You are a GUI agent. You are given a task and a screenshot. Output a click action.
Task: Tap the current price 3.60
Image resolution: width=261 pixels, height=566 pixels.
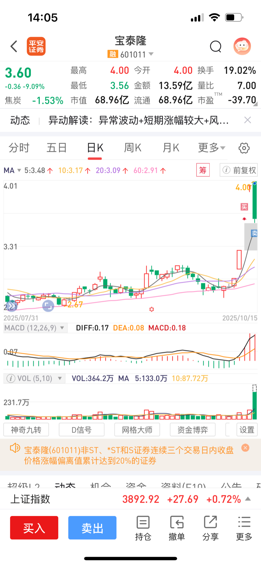tap(18, 73)
